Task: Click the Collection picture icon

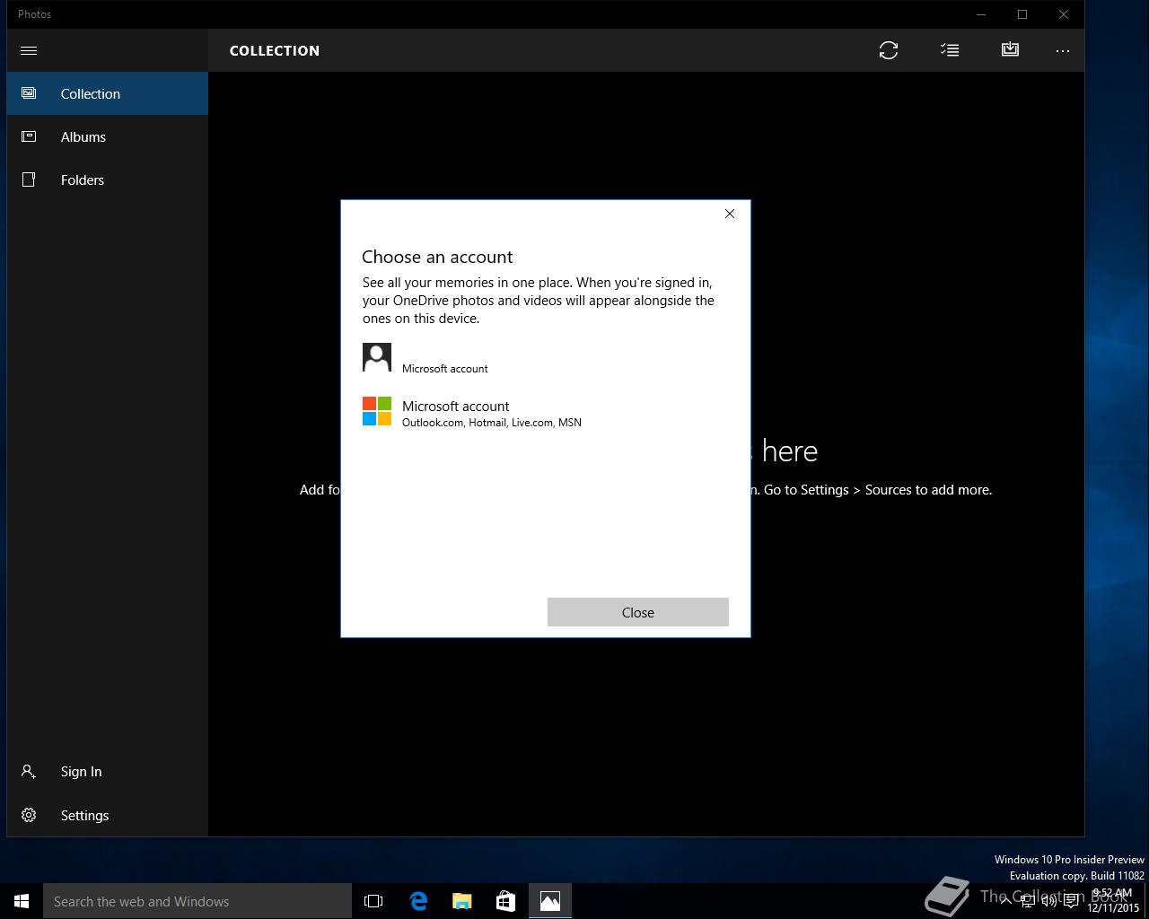Action: [x=29, y=93]
